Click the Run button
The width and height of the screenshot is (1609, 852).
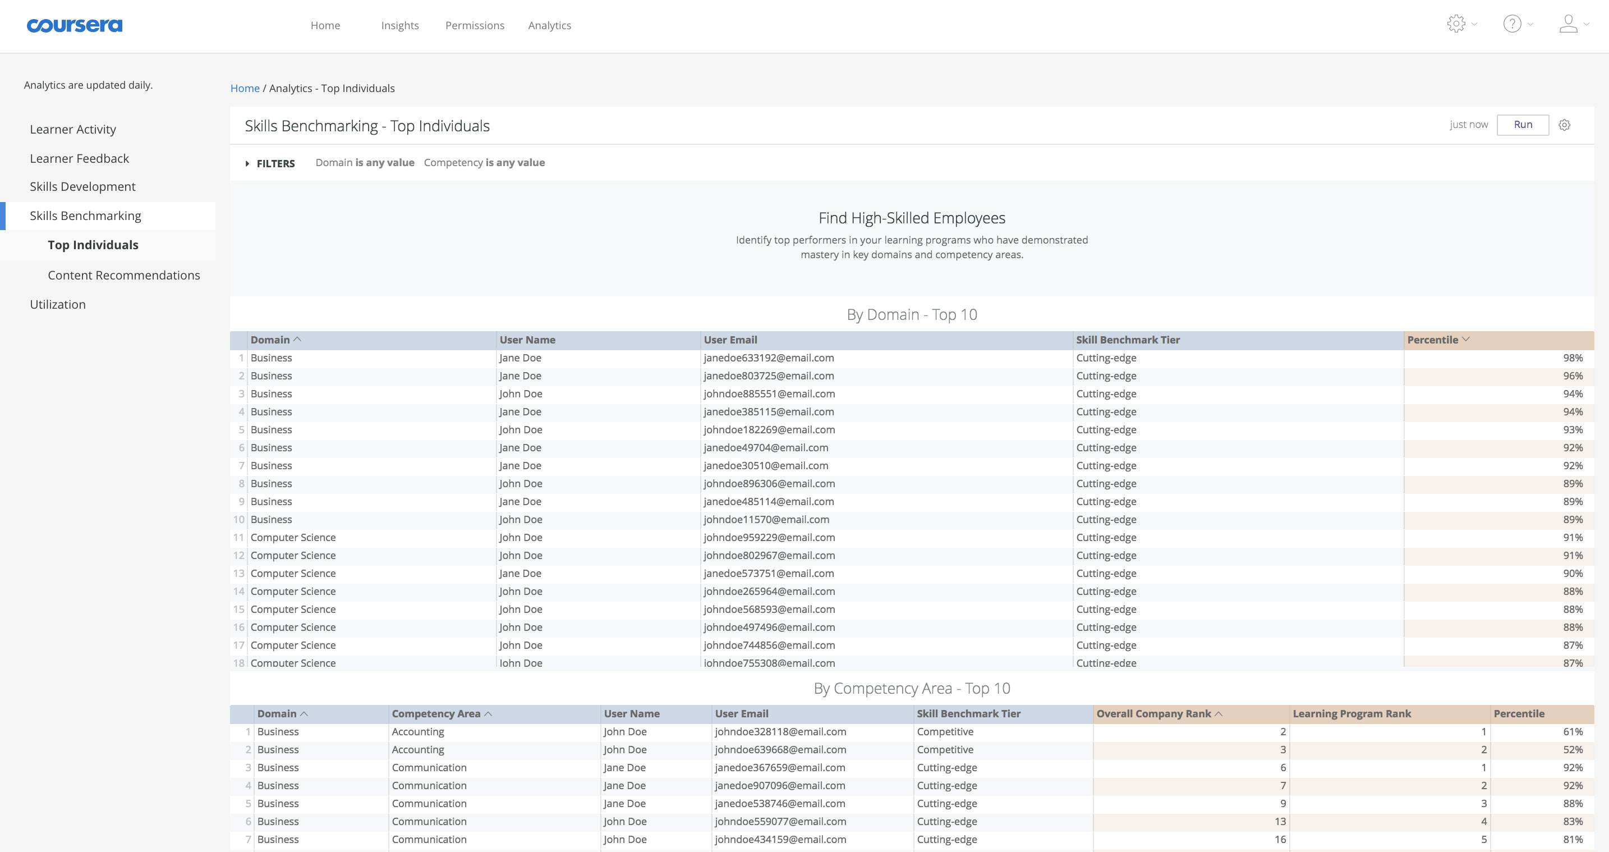tap(1522, 125)
